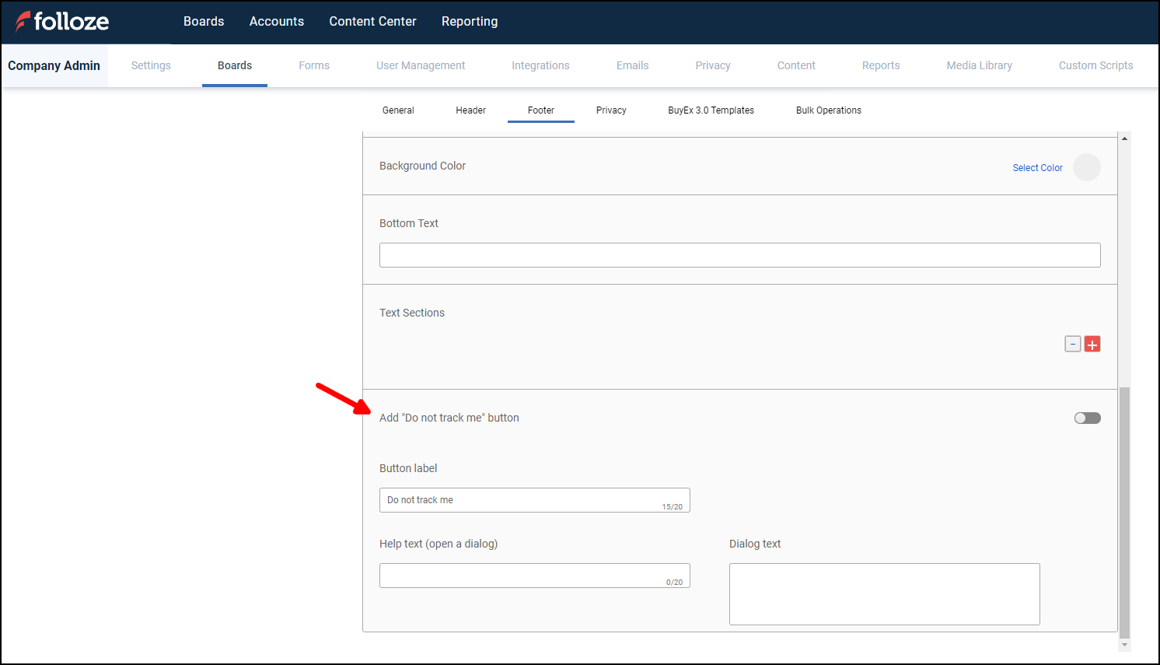1160x665 pixels.
Task: Click the Bottom Text input field
Action: coord(739,255)
